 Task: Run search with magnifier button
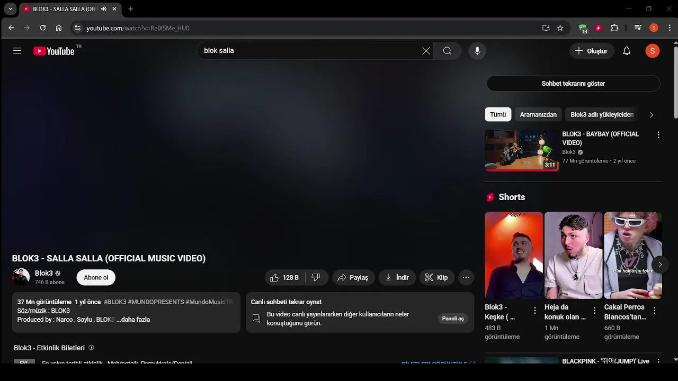pos(448,51)
